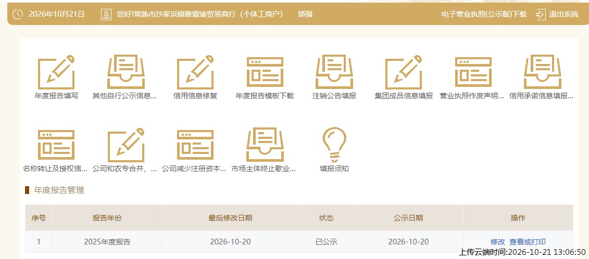Click the header date 2026年10月21日
Viewport: 589px width, 259px height.
tap(57, 14)
